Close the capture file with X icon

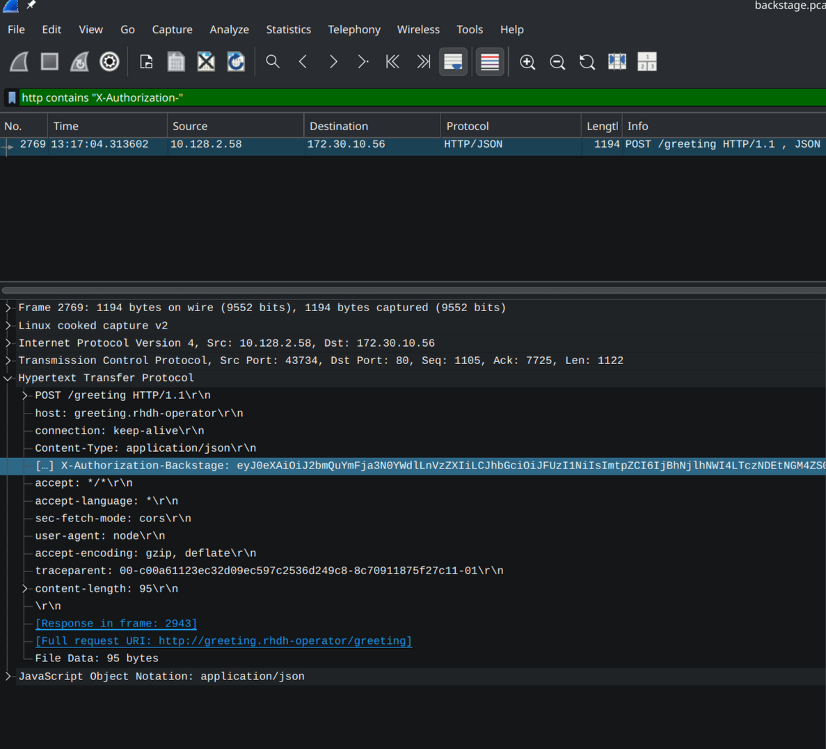(x=206, y=62)
